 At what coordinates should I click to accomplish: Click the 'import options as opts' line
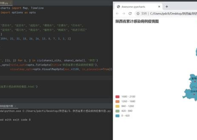[18, 13]
